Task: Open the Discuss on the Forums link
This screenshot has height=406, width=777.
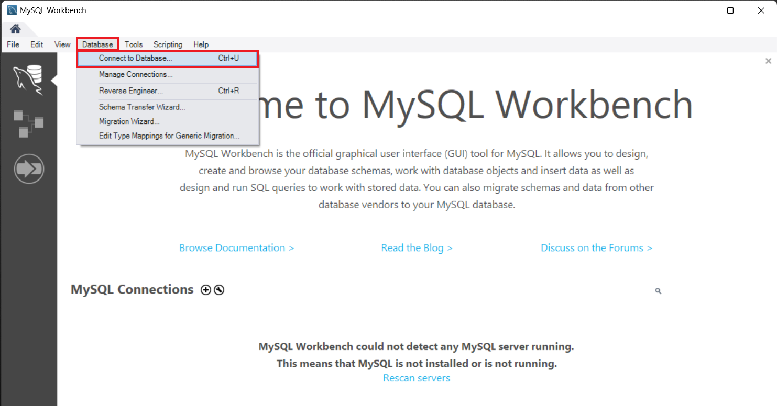Action: [596, 248]
